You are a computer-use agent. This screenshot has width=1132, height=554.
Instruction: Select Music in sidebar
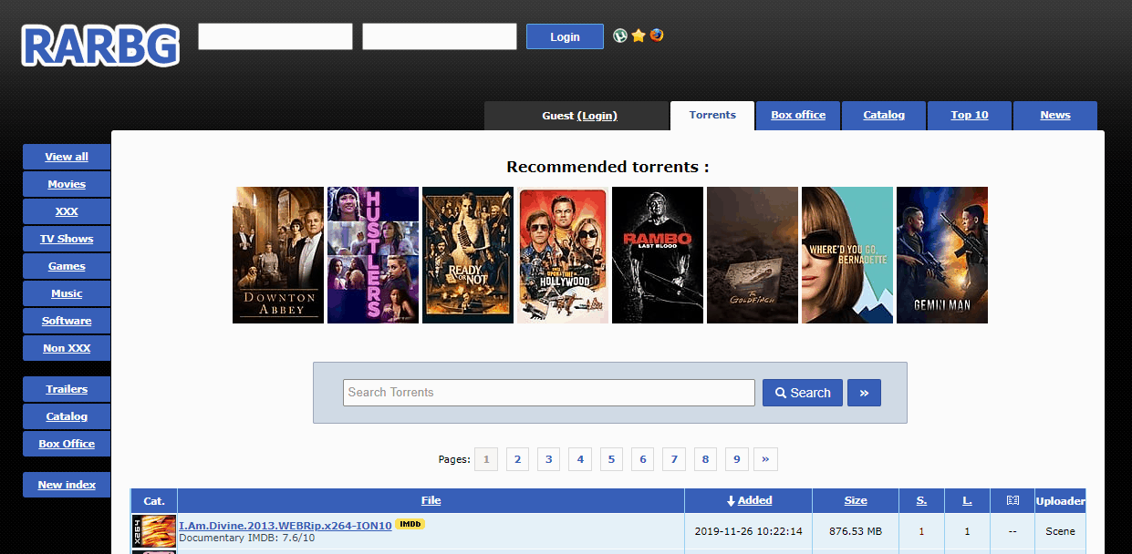pos(67,293)
